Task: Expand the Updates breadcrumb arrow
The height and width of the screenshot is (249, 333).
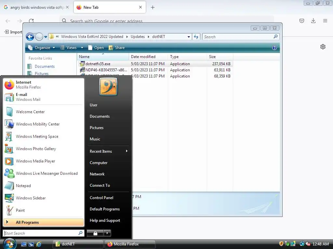Action: click(148, 37)
